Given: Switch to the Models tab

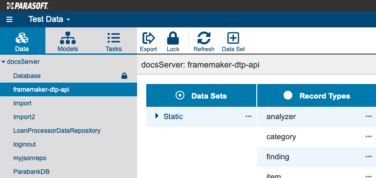Looking at the screenshot, I should pos(67,42).
